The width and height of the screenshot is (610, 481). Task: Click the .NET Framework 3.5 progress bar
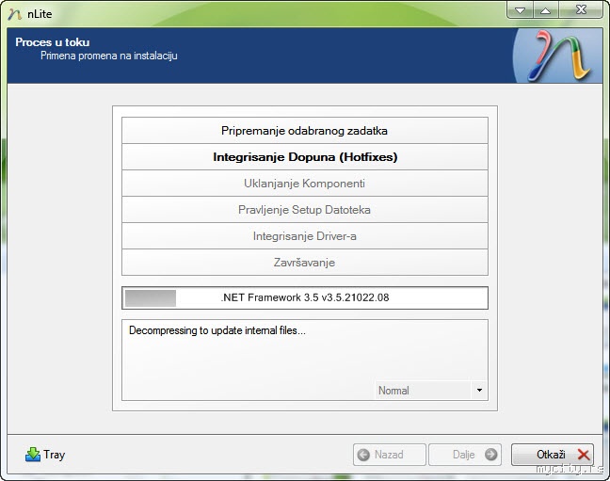pyautogui.click(x=305, y=298)
